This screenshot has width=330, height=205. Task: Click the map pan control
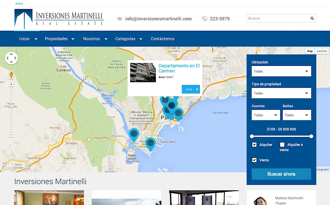point(11,58)
